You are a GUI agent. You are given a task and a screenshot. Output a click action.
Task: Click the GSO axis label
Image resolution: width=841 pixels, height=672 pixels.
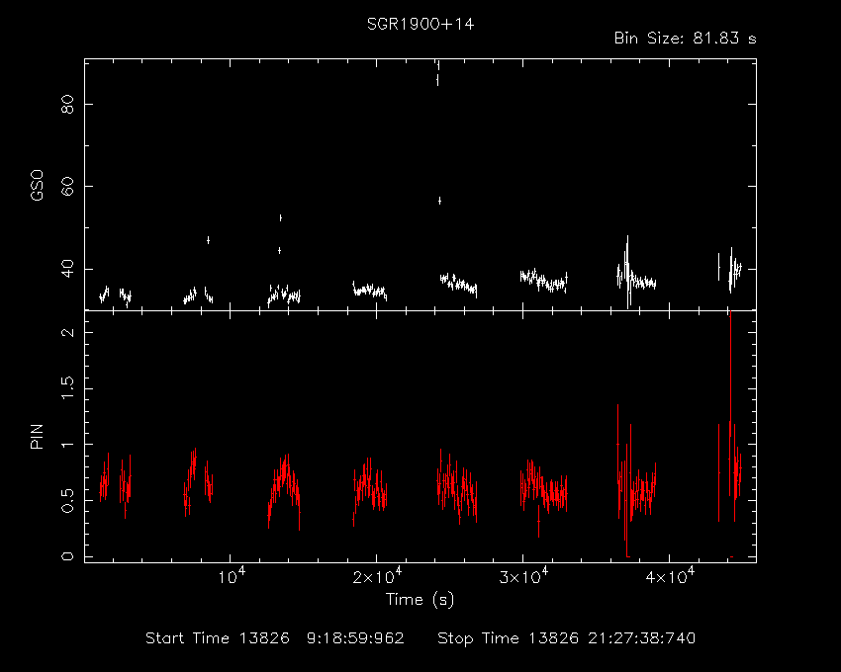37,186
